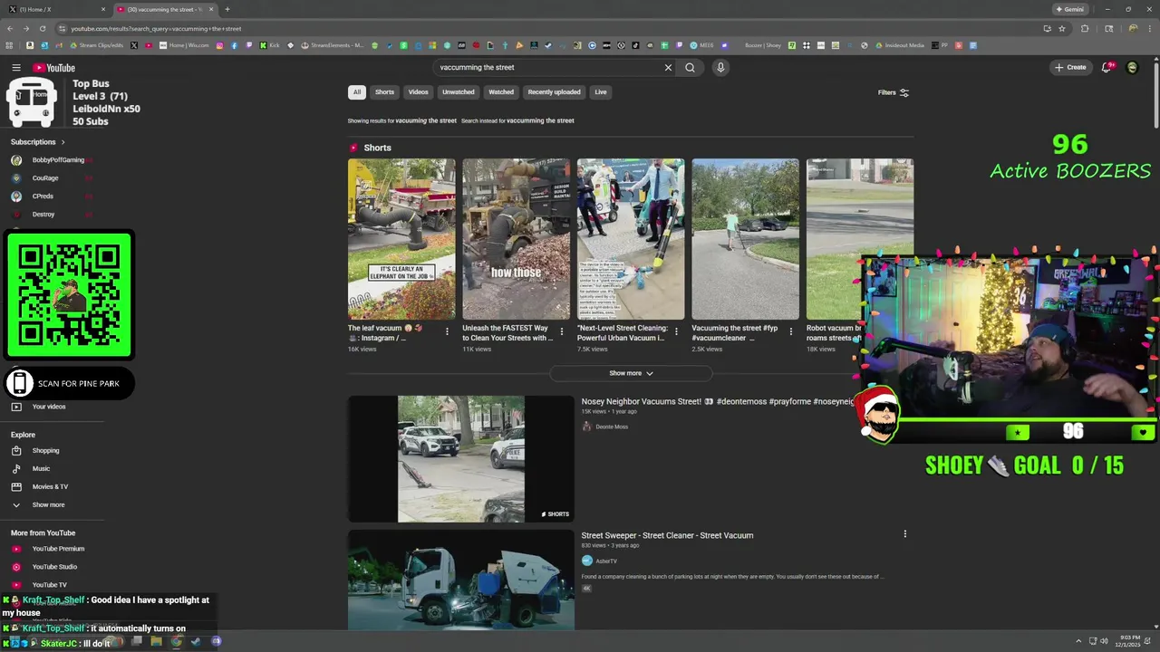Screen dimensions: 1160x652
Task: Open Street Sweeper video thumbnail
Action: [461, 580]
